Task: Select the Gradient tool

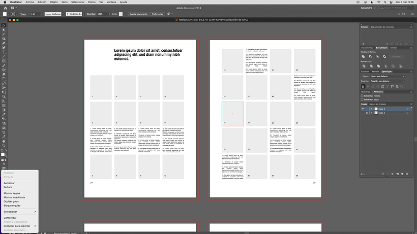Action: pyautogui.click(x=4, y=110)
